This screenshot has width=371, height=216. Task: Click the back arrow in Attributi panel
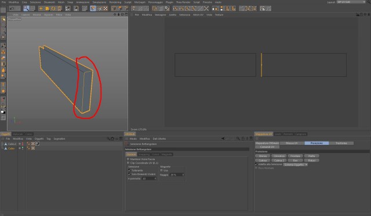click(x=223, y=139)
